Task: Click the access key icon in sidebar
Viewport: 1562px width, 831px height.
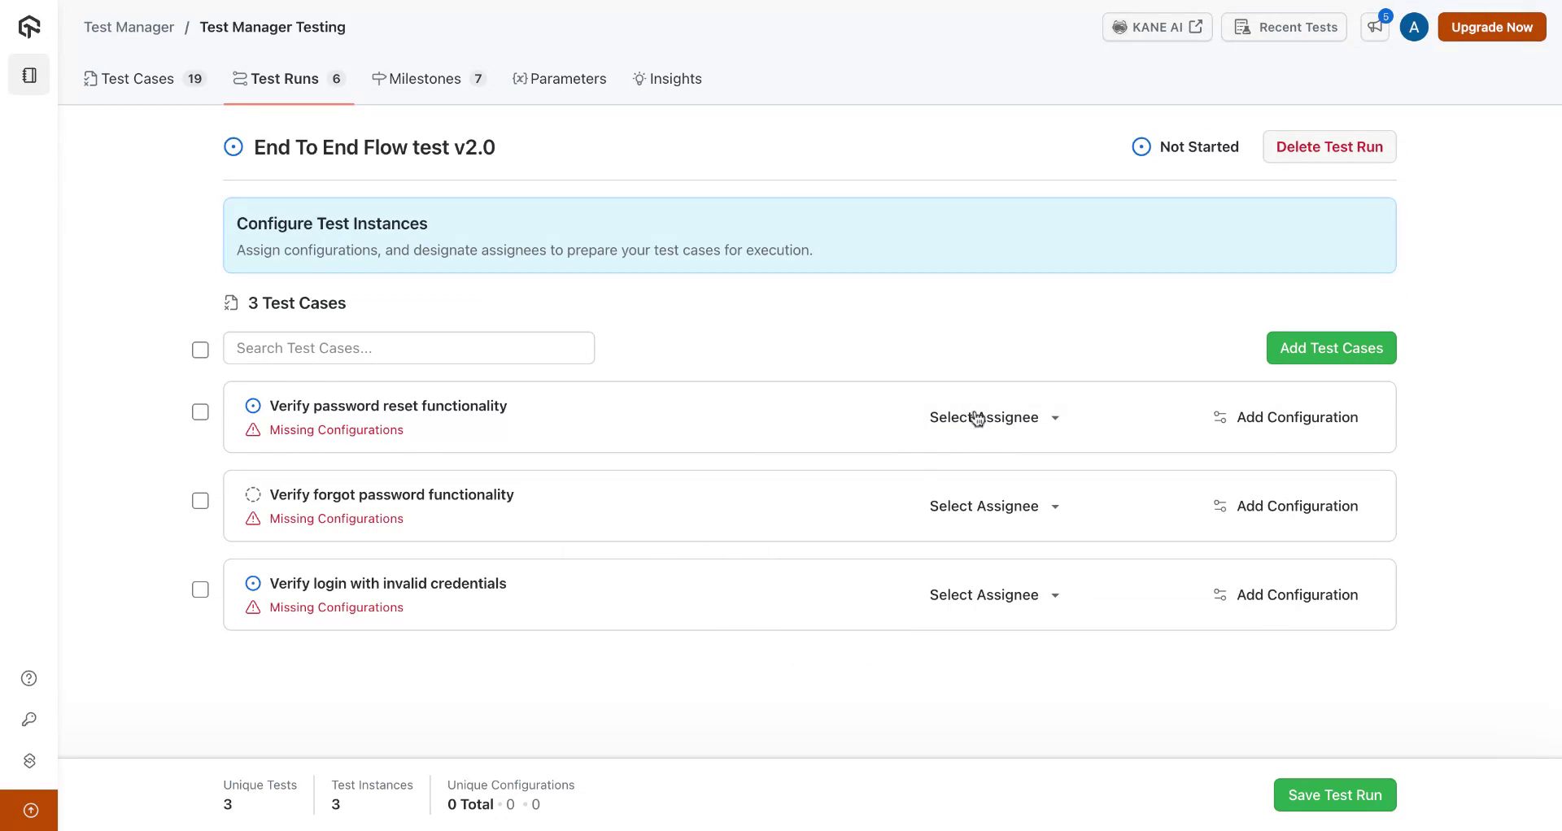Action: (x=29, y=720)
